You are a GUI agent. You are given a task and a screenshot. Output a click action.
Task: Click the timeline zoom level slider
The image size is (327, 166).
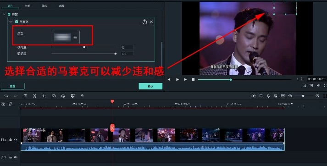[x=304, y=96]
